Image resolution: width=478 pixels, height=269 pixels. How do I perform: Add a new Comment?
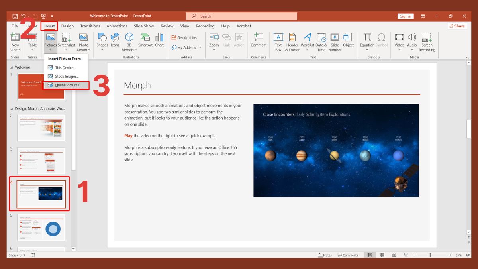pos(259,40)
